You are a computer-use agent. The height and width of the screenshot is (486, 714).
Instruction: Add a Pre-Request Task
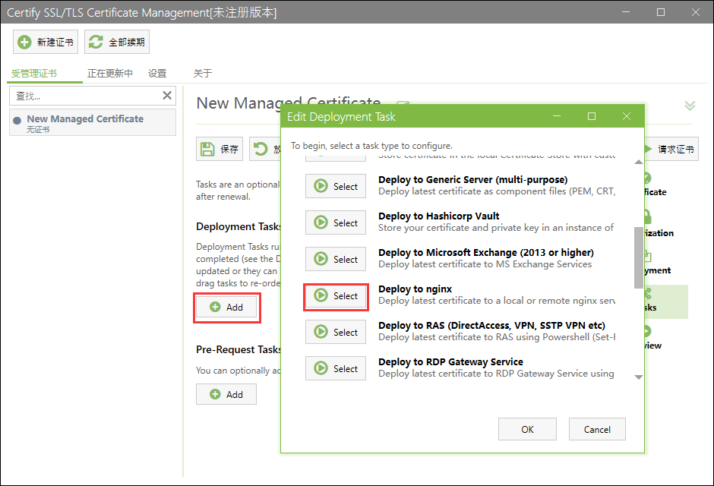click(x=226, y=395)
